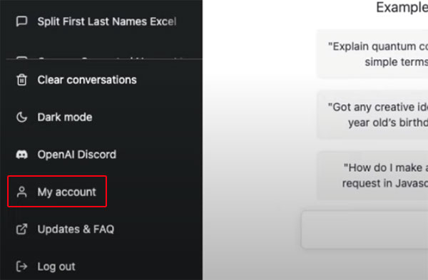
Task: Click the chat bubble icon beside Split First Last Names
Action: (21, 21)
